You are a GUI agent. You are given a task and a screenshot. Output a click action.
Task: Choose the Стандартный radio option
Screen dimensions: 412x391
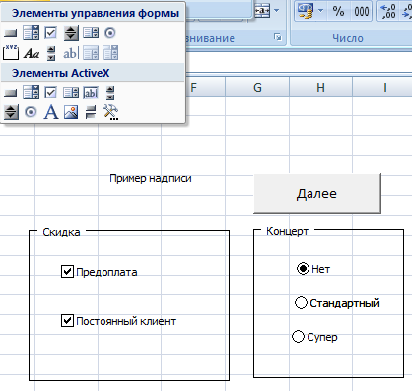[x=301, y=302]
